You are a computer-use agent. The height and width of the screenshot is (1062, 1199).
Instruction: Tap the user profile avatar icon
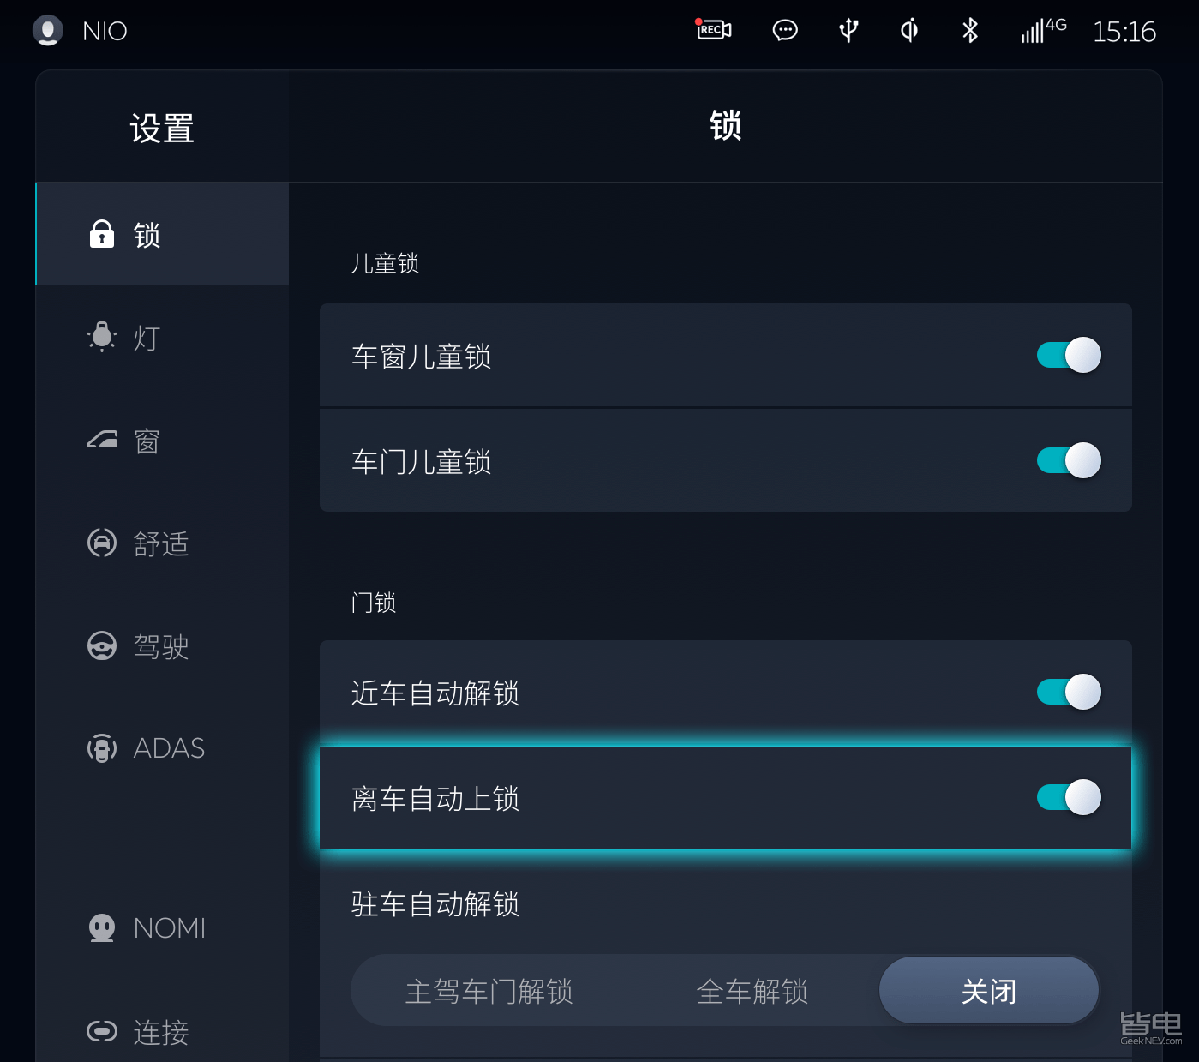(48, 31)
